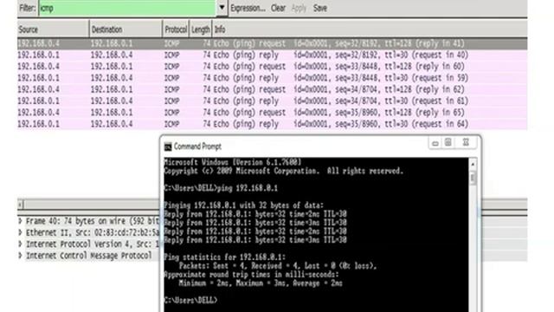Click the last C:\Users\DELL> prompt line
Image resolution: width=554 pixels, height=312 pixels.
click(x=190, y=301)
